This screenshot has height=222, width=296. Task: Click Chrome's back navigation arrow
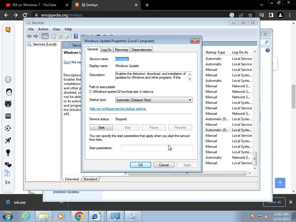click(x=6, y=15)
